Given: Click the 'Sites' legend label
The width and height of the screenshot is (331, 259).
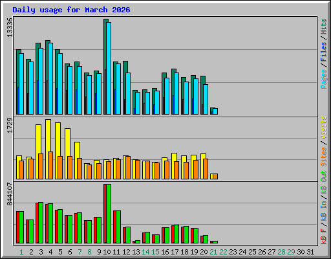Looking at the screenshot, I should click(x=324, y=157).
